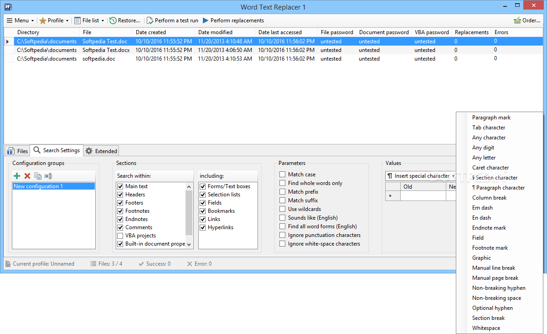Open the Menu dropdown
Image resolution: width=547 pixels, height=334 pixels.
pos(20,21)
